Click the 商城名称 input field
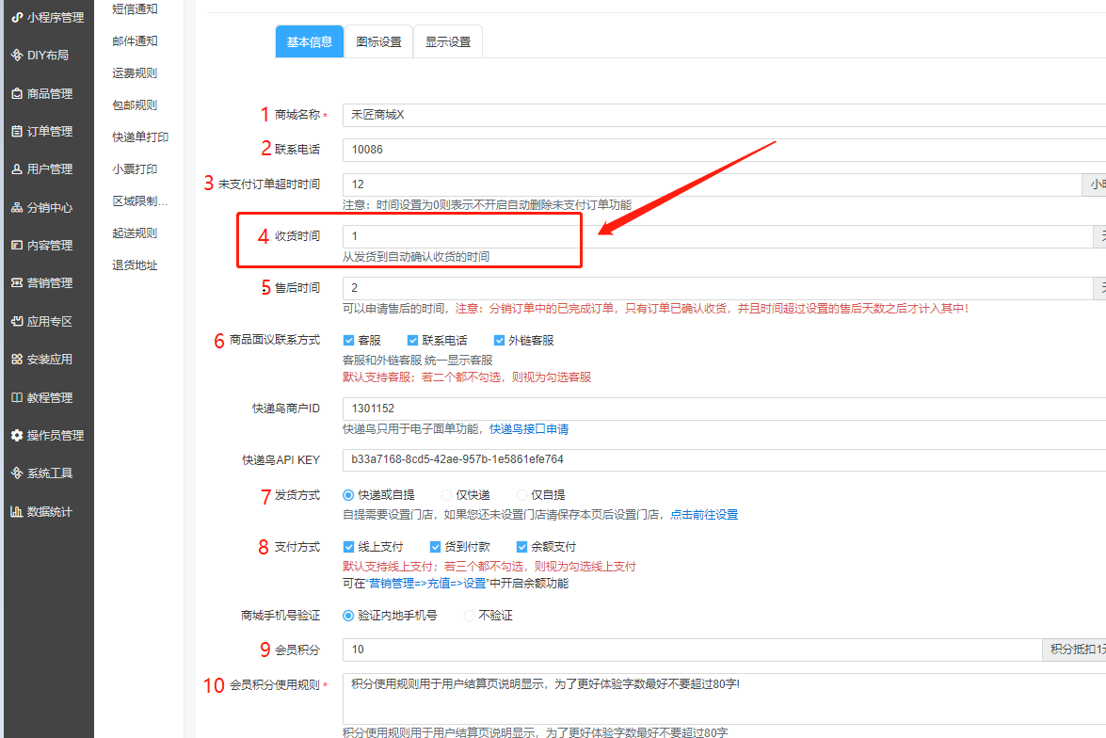The width and height of the screenshot is (1106, 738). click(x=715, y=115)
